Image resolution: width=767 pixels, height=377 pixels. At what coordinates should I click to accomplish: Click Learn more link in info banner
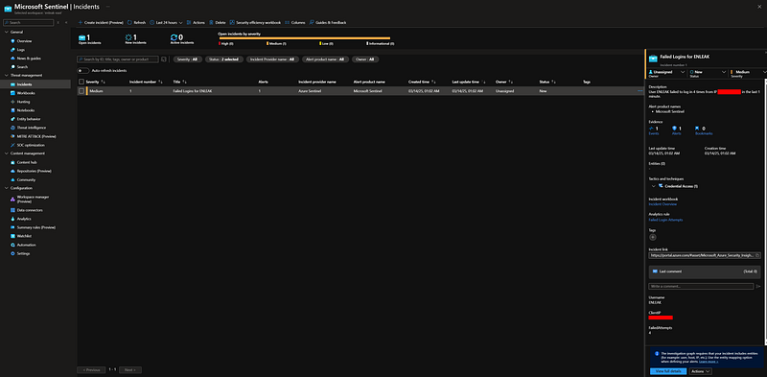pyautogui.click(x=709, y=362)
